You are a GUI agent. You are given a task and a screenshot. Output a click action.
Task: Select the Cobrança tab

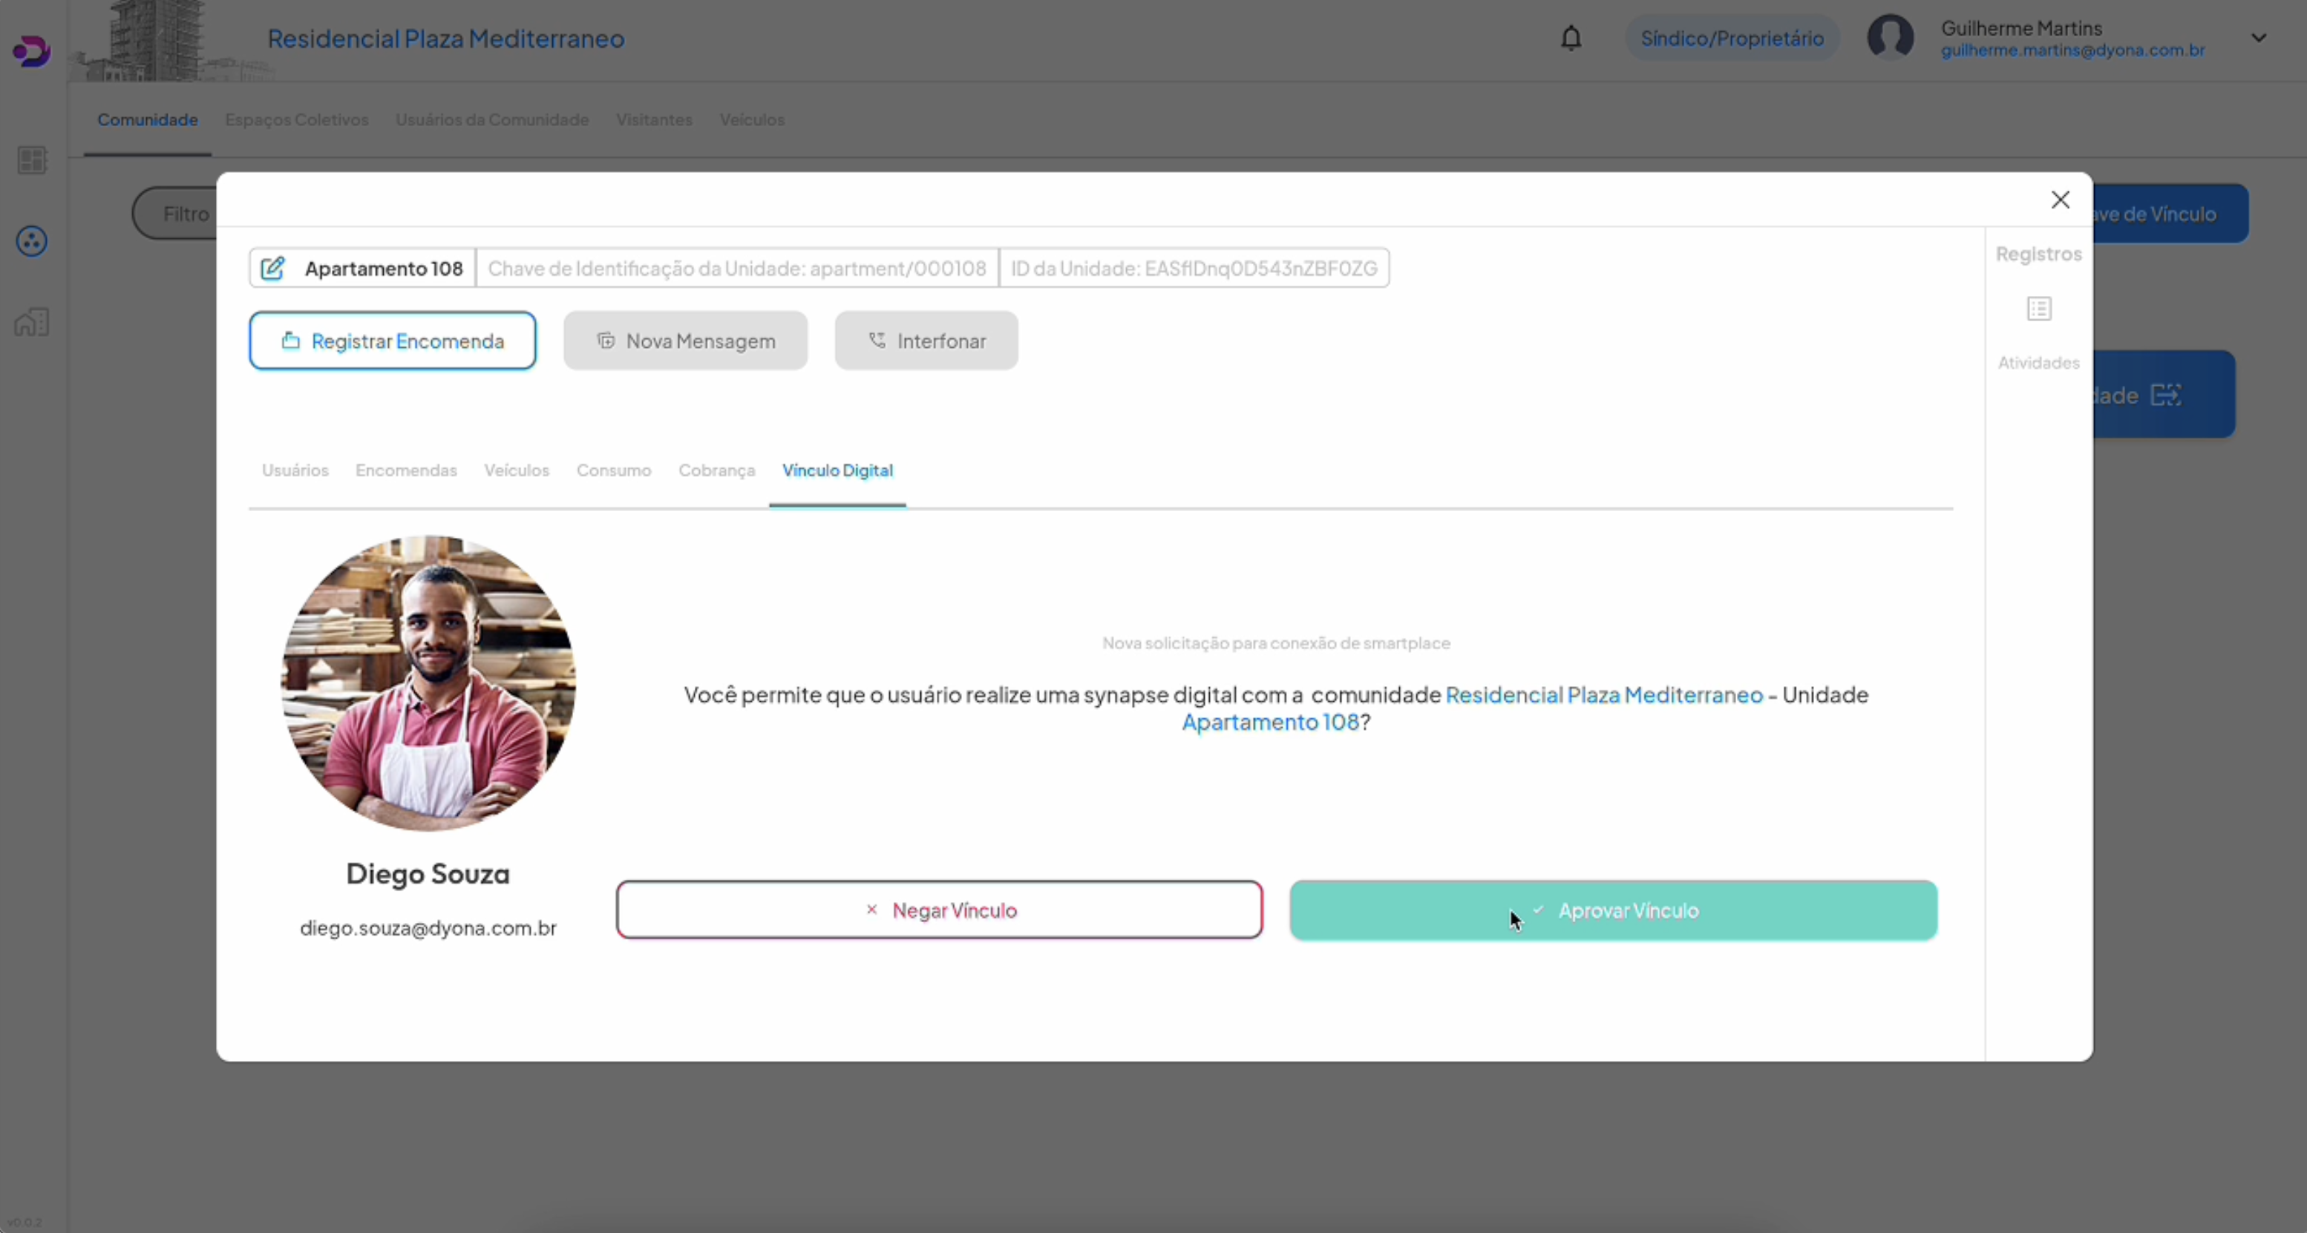(x=716, y=470)
